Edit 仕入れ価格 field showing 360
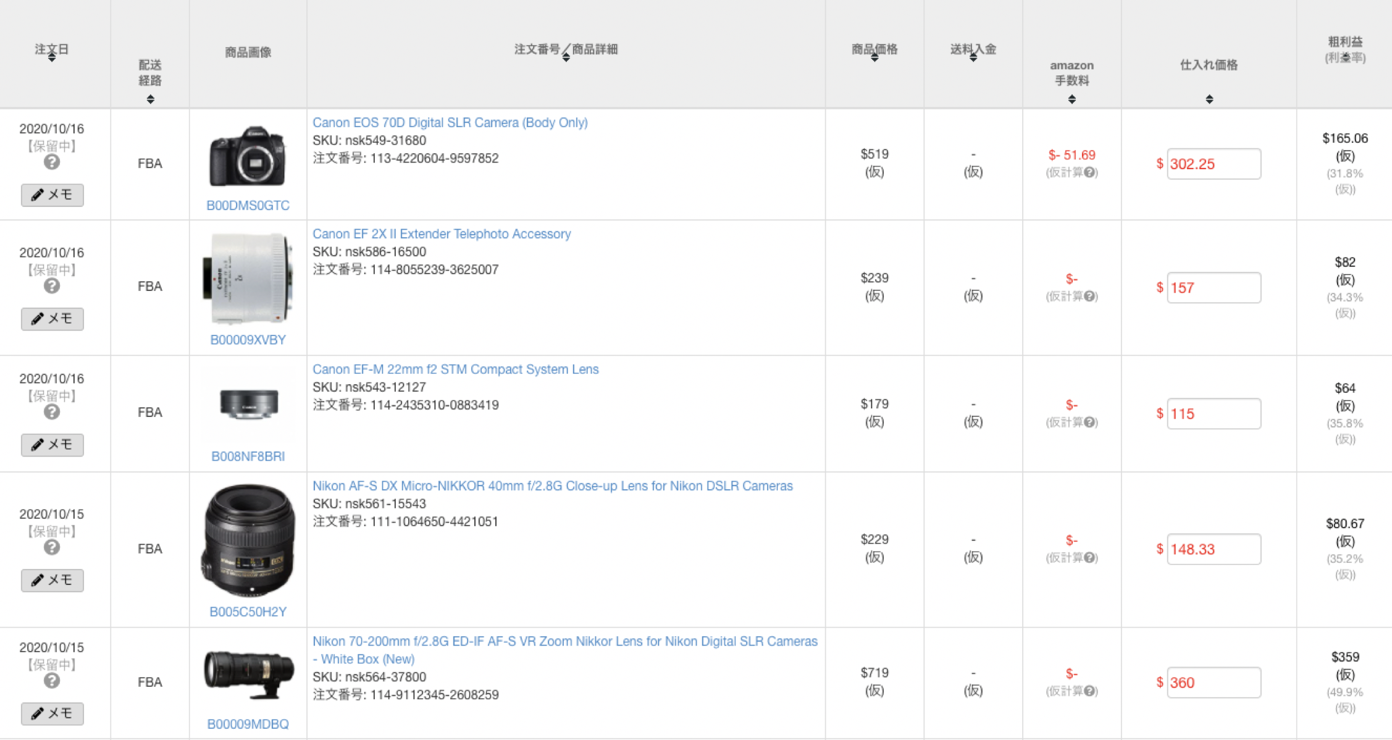This screenshot has width=1392, height=740. (x=1214, y=683)
